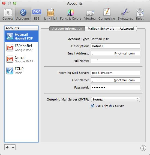The height and width of the screenshot is (155, 150).
Task: Add a new account with plus button
Action: (x=7, y=147)
